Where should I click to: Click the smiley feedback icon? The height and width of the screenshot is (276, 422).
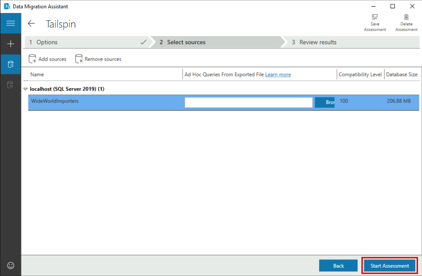pos(11,265)
